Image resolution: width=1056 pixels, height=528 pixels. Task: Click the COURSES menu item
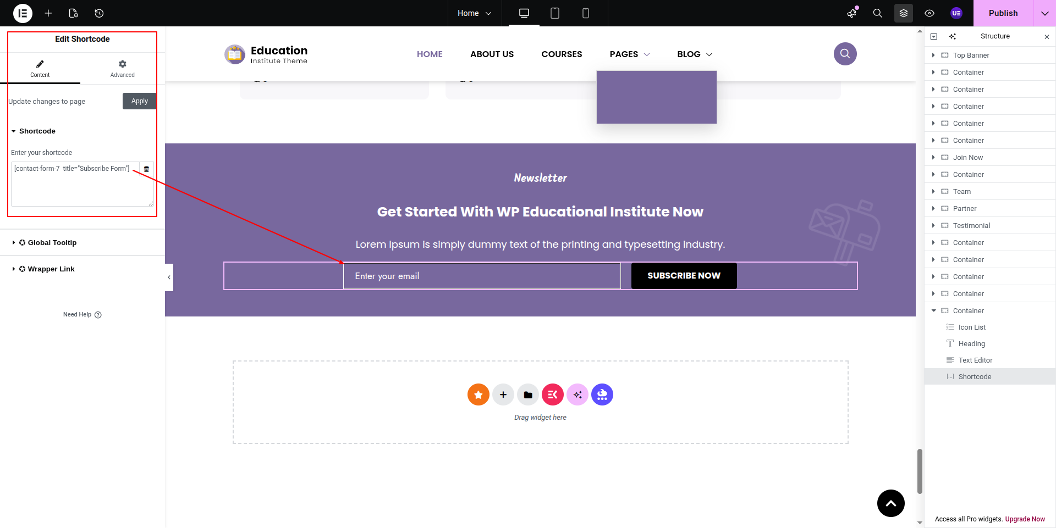tap(561, 54)
